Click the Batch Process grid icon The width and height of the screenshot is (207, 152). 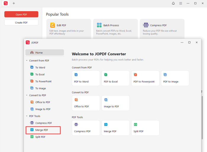pyautogui.click(x=99, y=25)
